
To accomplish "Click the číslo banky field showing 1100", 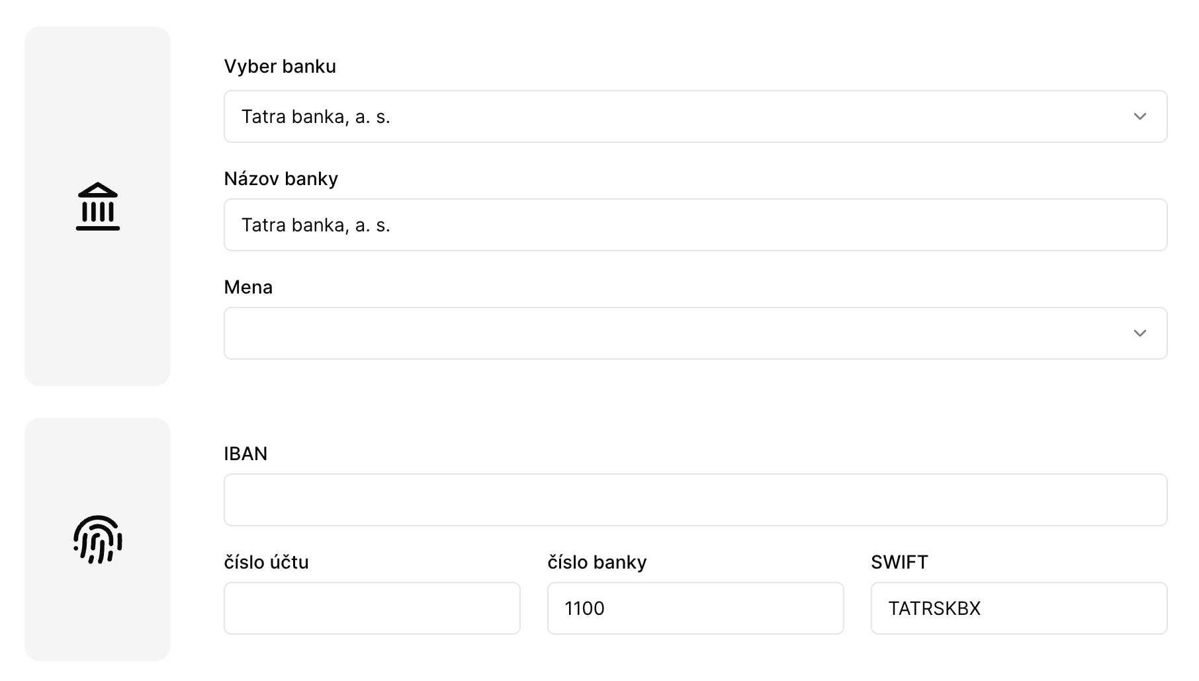I will [695, 608].
